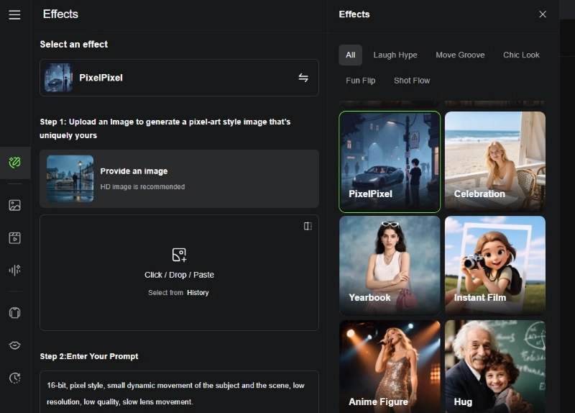Image resolution: width=575 pixels, height=413 pixels.
Task: Select the Laugh Hype tab
Action: point(395,55)
